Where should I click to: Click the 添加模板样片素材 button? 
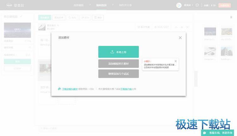(118, 63)
